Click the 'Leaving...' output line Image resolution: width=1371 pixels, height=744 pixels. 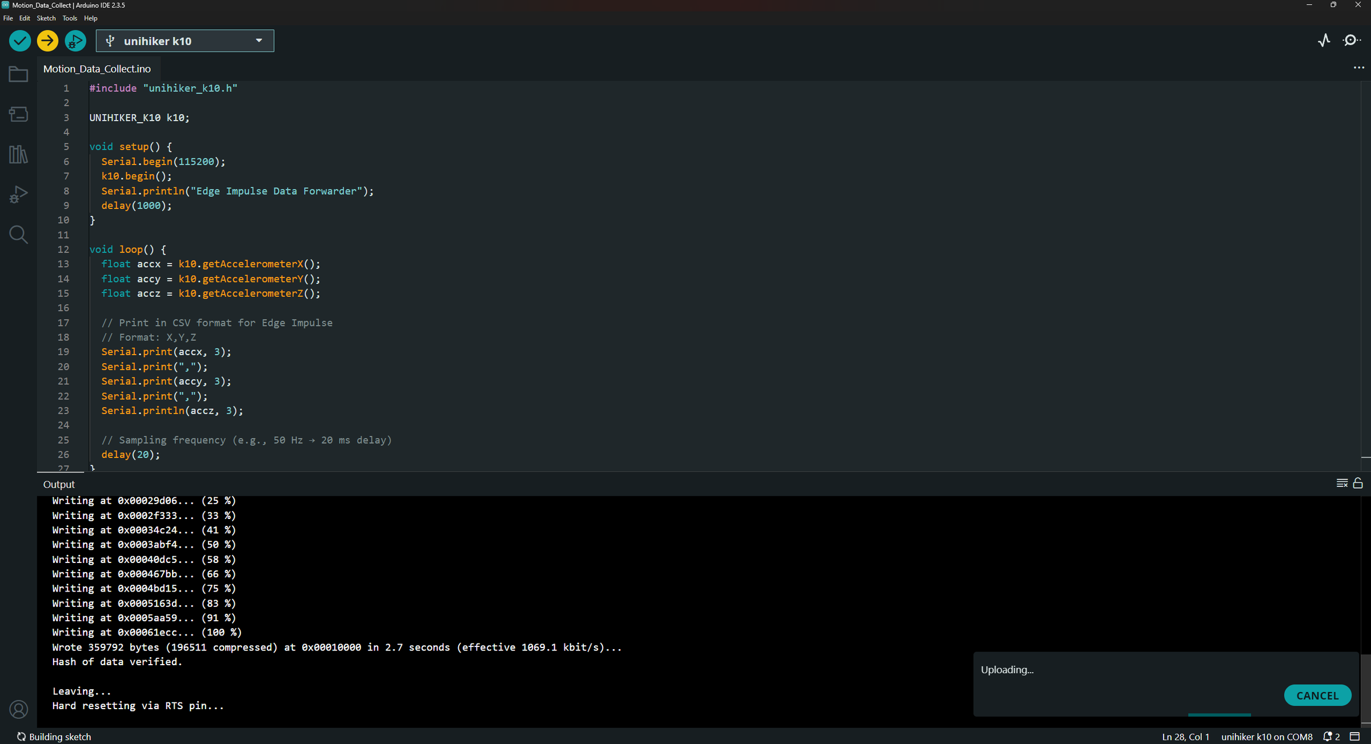pyautogui.click(x=82, y=691)
